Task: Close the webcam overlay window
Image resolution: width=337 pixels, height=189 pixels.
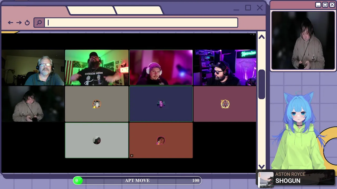Action: [332, 5]
